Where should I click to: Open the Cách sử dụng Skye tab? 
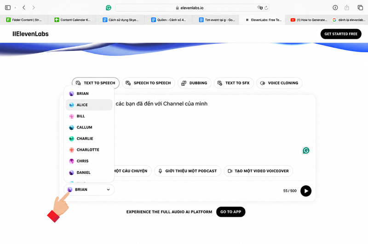(x=121, y=20)
